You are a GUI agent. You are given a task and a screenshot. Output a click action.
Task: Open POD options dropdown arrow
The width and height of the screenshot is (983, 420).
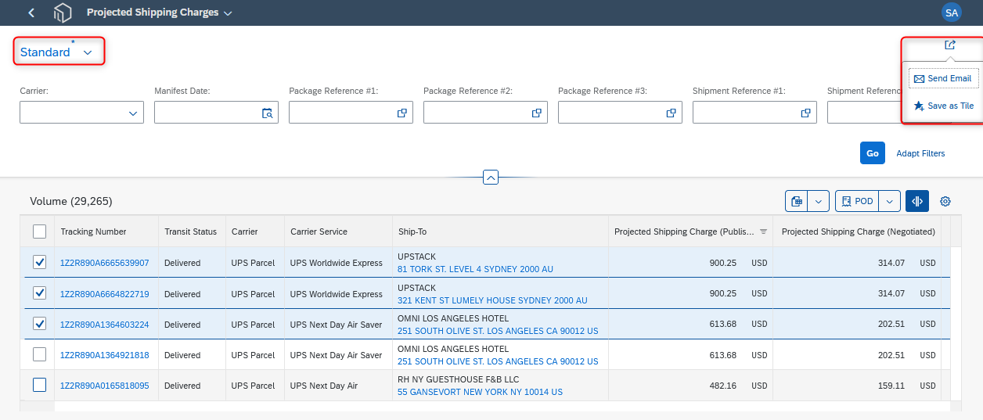pos(890,201)
